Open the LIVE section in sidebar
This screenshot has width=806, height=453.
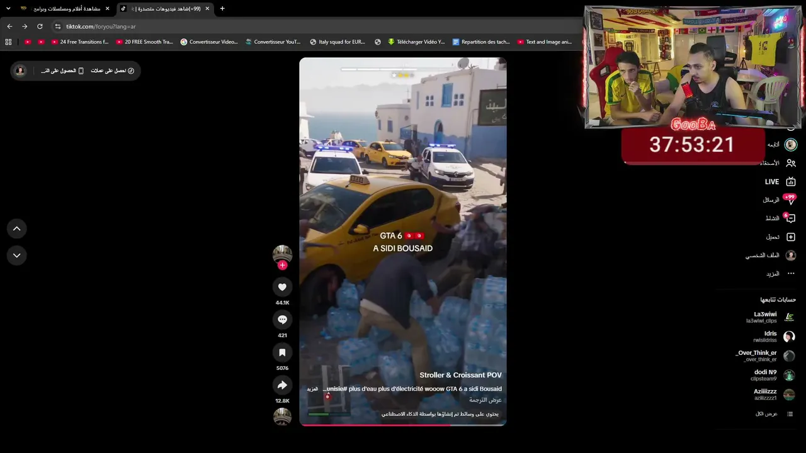[780, 182]
